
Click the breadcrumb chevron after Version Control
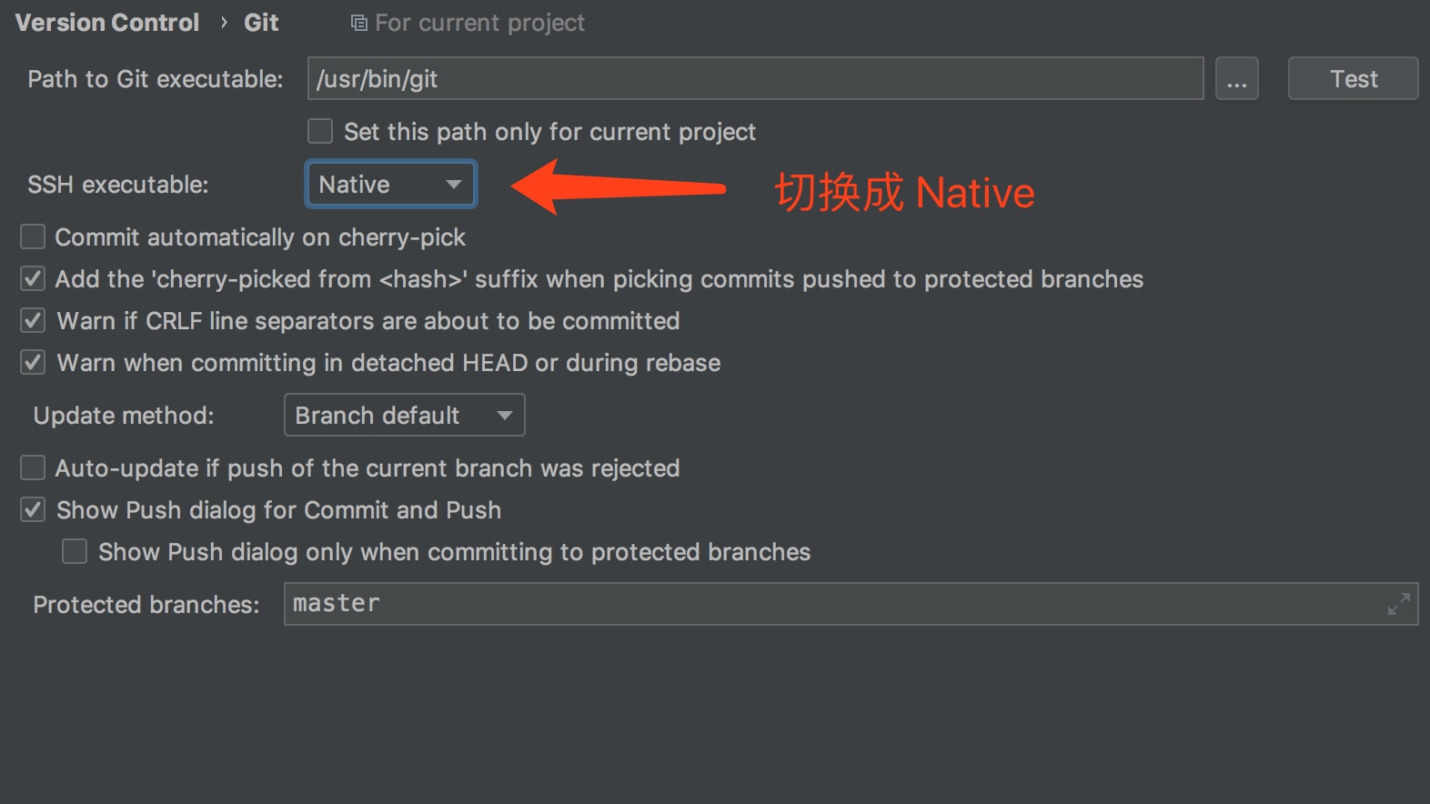pos(224,22)
